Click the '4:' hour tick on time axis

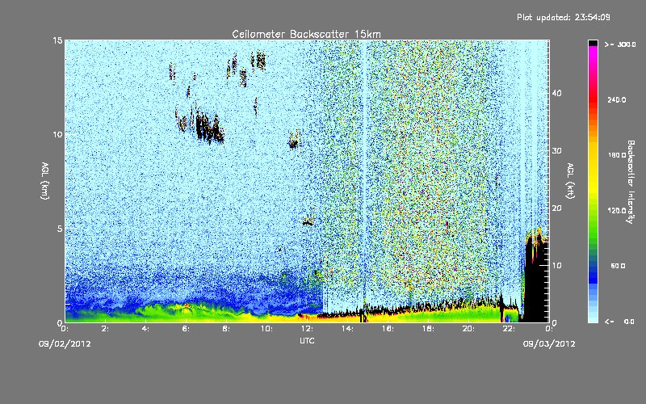pyautogui.click(x=145, y=329)
